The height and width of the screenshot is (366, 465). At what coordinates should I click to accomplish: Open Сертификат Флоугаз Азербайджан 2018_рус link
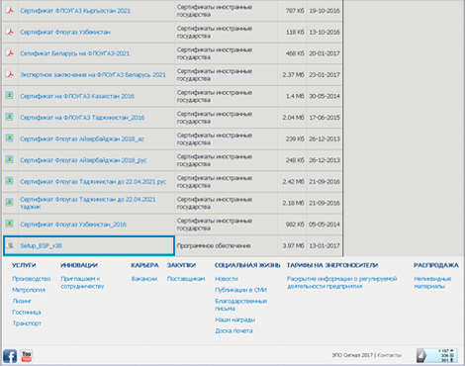(x=83, y=160)
